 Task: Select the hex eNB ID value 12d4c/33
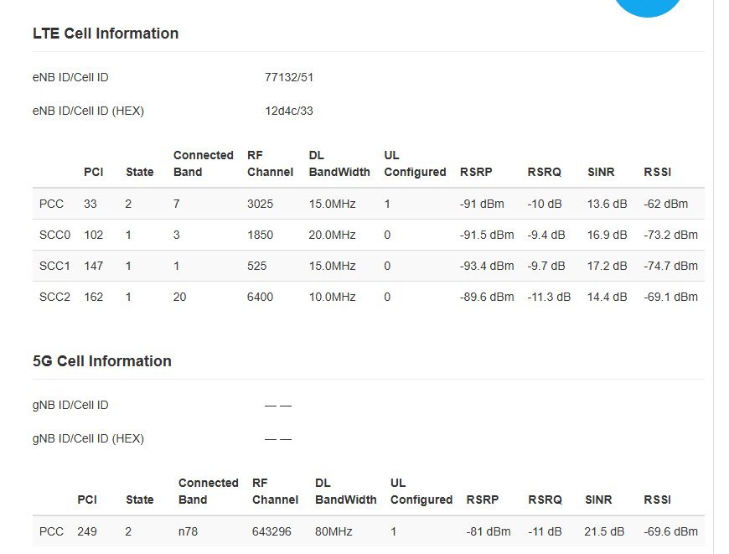289,111
